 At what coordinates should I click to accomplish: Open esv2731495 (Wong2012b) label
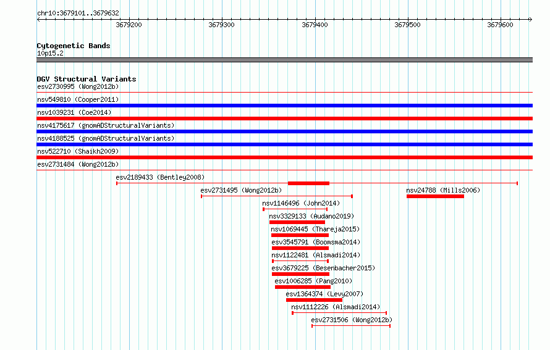tap(241, 190)
